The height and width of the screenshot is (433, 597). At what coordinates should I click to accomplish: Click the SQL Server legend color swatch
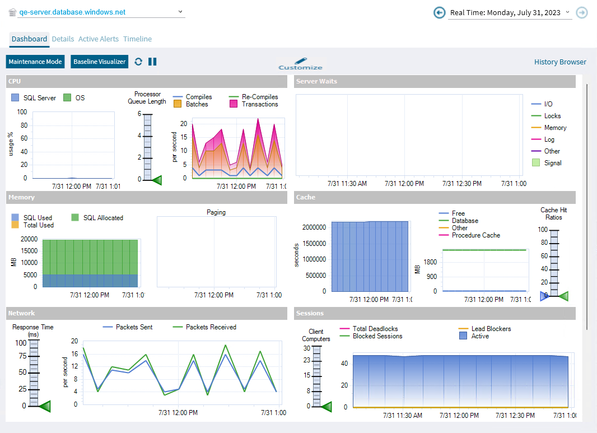click(16, 98)
